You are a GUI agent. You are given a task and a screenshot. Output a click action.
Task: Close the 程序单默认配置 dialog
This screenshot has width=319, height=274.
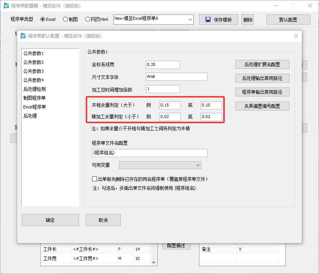296,36
